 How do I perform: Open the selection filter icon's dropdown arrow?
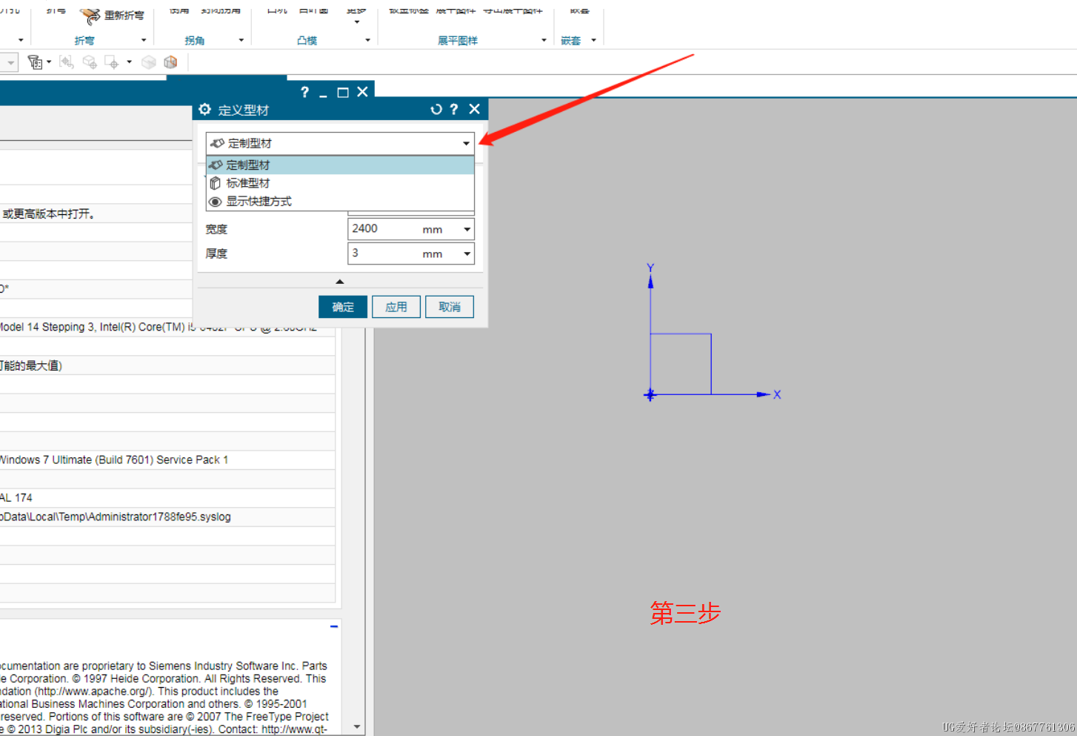point(49,62)
